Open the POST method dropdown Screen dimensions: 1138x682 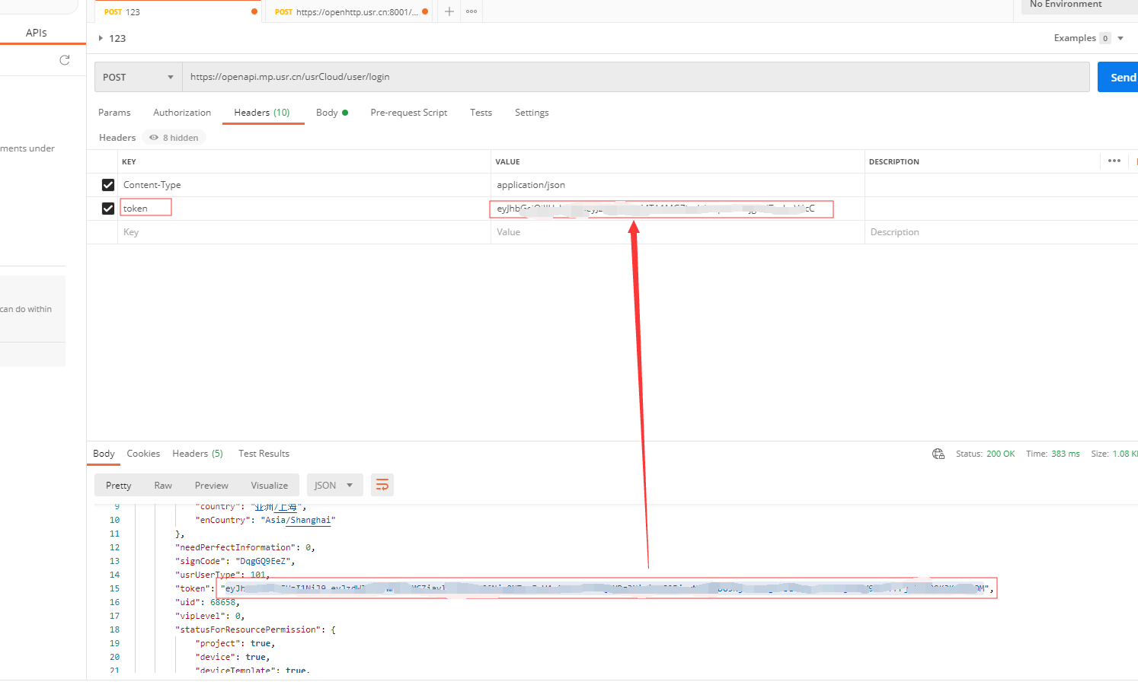[138, 77]
